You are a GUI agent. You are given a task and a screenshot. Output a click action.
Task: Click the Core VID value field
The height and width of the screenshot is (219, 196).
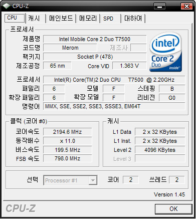click(129, 66)
